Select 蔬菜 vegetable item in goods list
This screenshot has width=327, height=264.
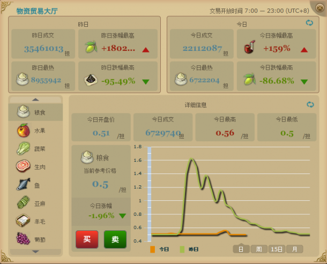pyautogui.click(x=35, y=148)
